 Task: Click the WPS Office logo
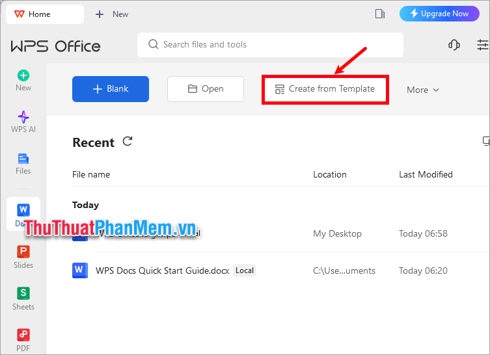click(x=55, y=46)
